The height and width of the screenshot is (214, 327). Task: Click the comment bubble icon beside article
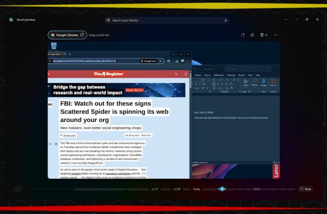click(56, 144)
